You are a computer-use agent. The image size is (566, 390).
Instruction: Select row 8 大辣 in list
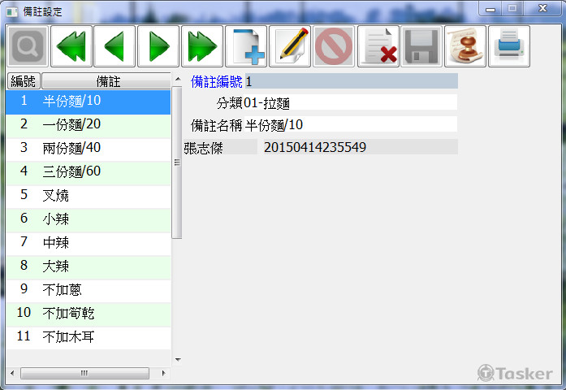88,266
